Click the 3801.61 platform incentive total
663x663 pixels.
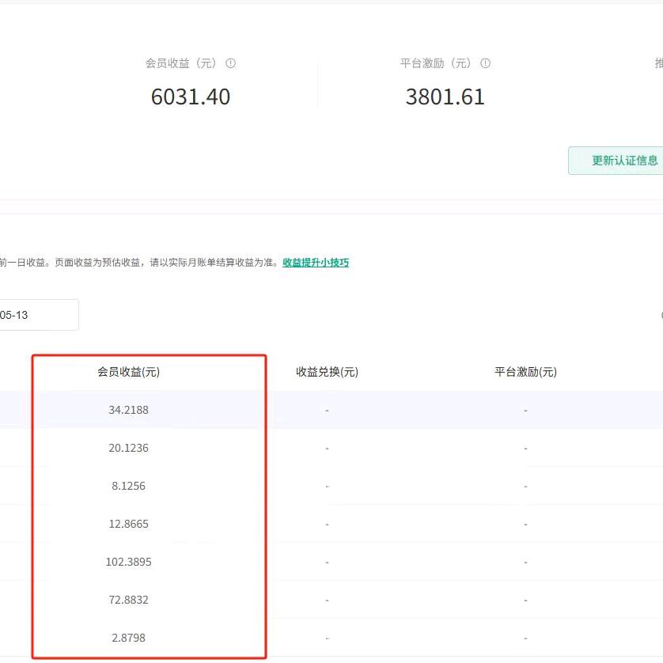pos(445,97)
